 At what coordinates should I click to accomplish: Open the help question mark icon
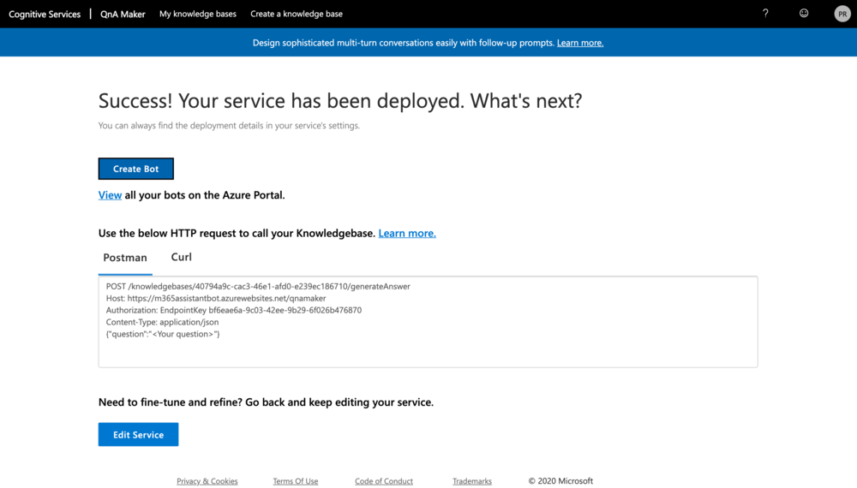click(x=765, y=14)
